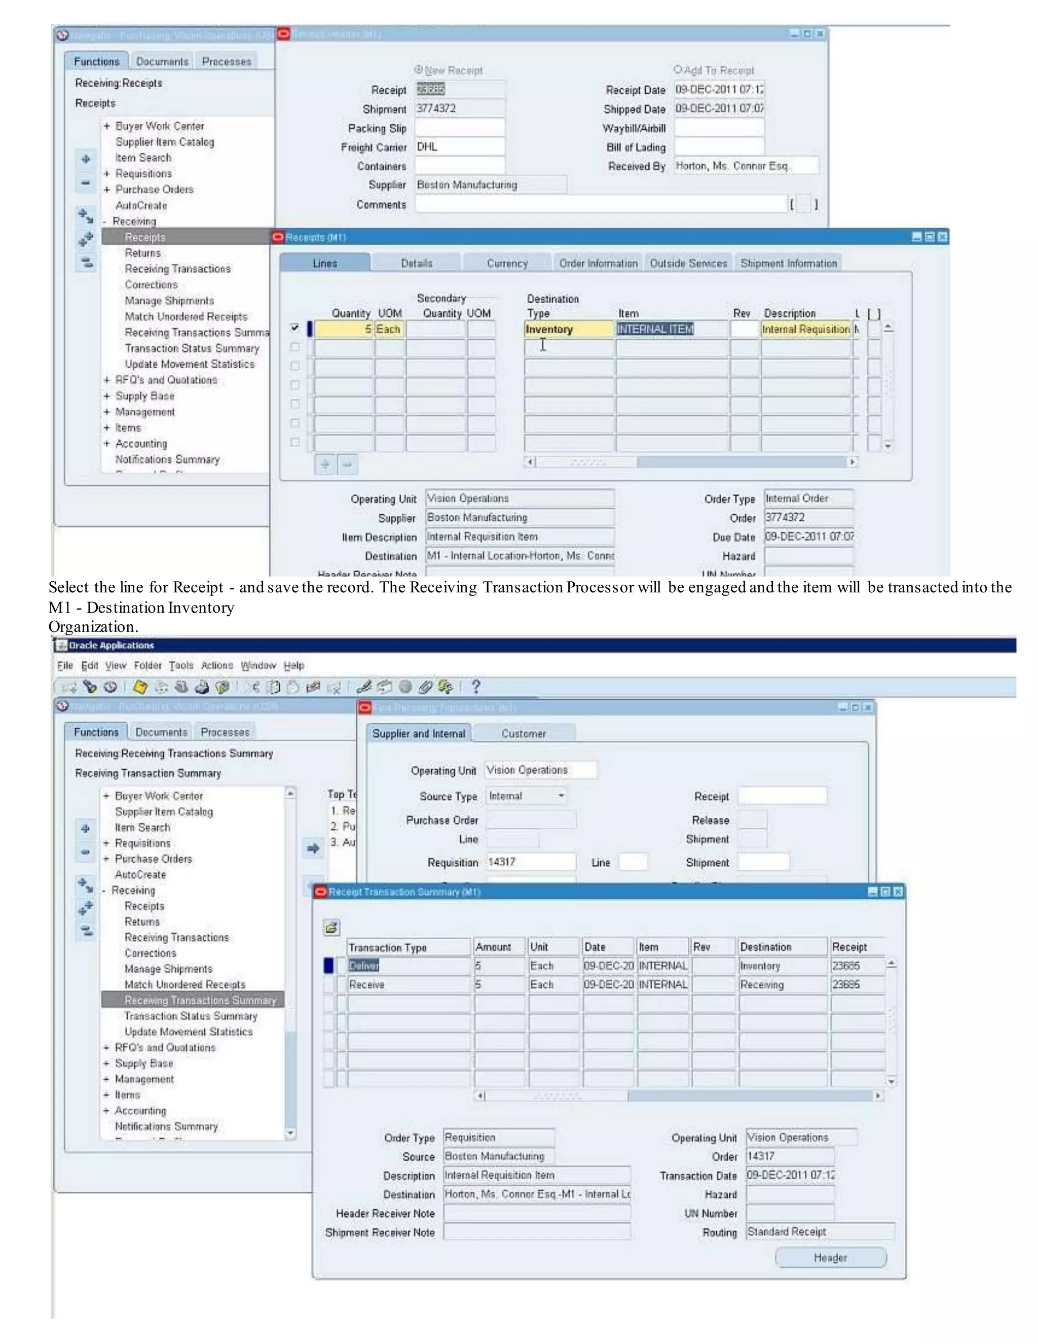The image size is (1038, 1344).
Task: Open the Source Type Internal dropdown
Action: pyautogui.click(x=527, y=796)
